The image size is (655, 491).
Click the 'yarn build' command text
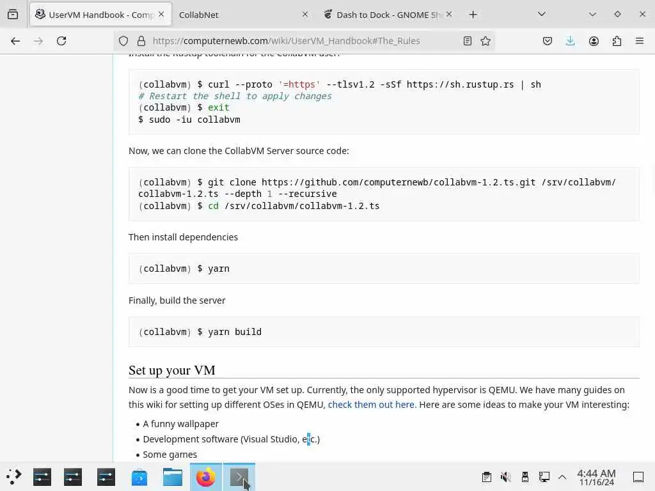click(235, 332)
